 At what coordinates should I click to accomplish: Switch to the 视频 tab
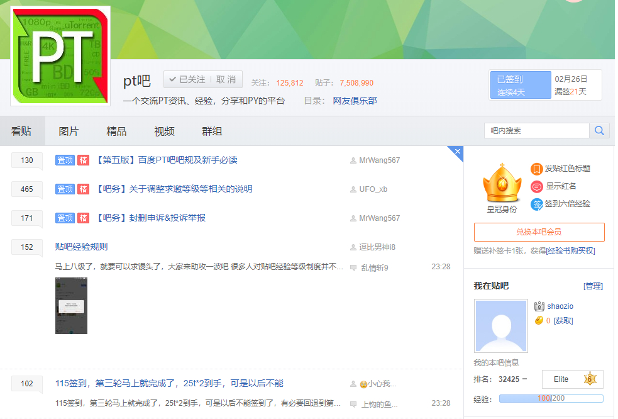pyautogui.click(x=164, y=131)
